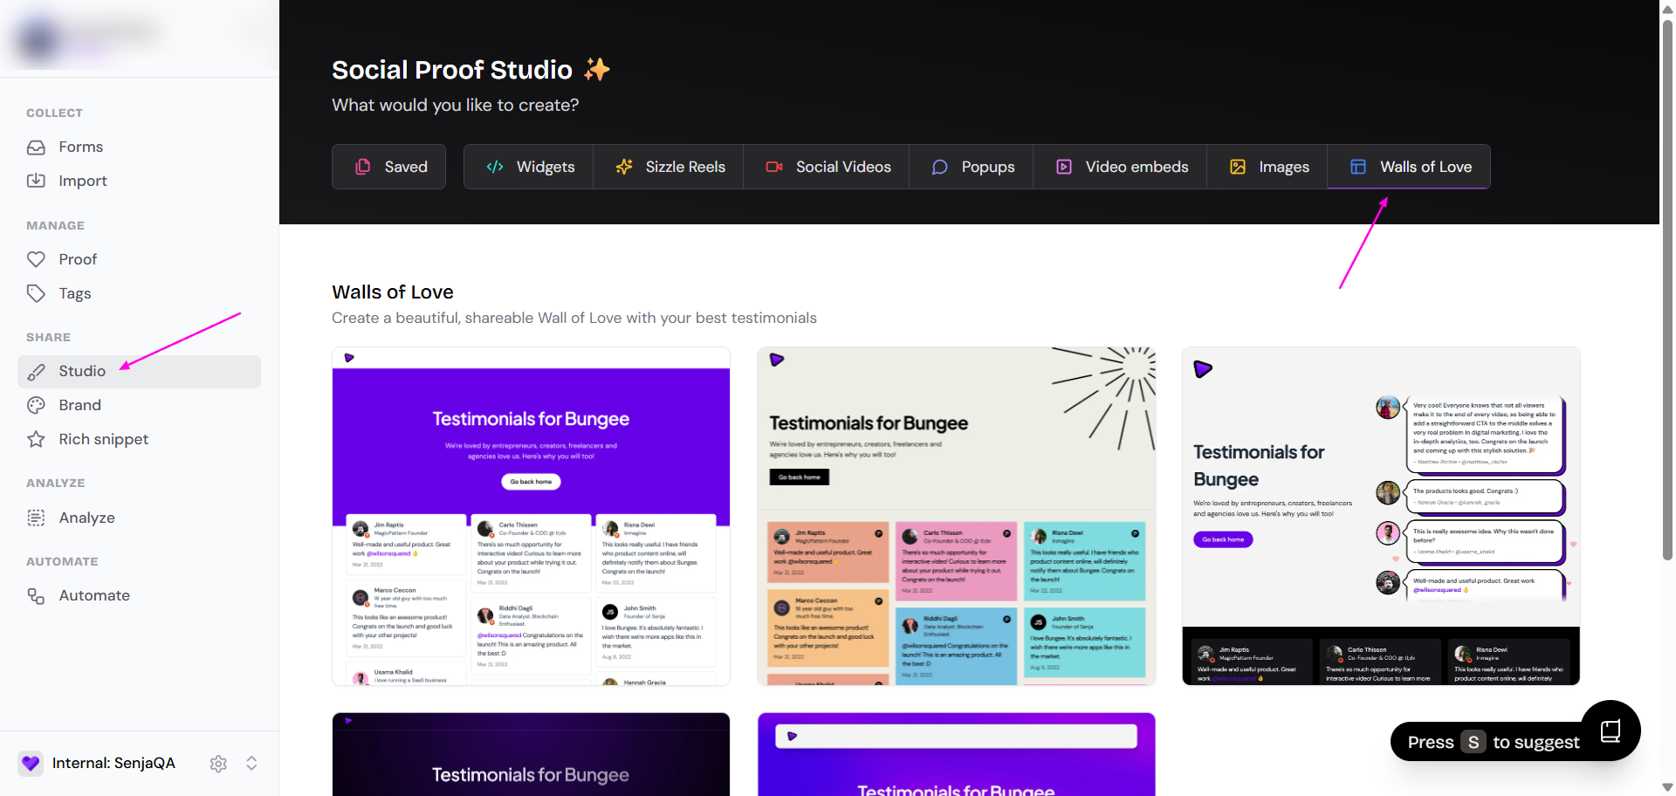1676x796 pixels.
Task: Click the Tags label icon
Action: (x=36, y=293)
